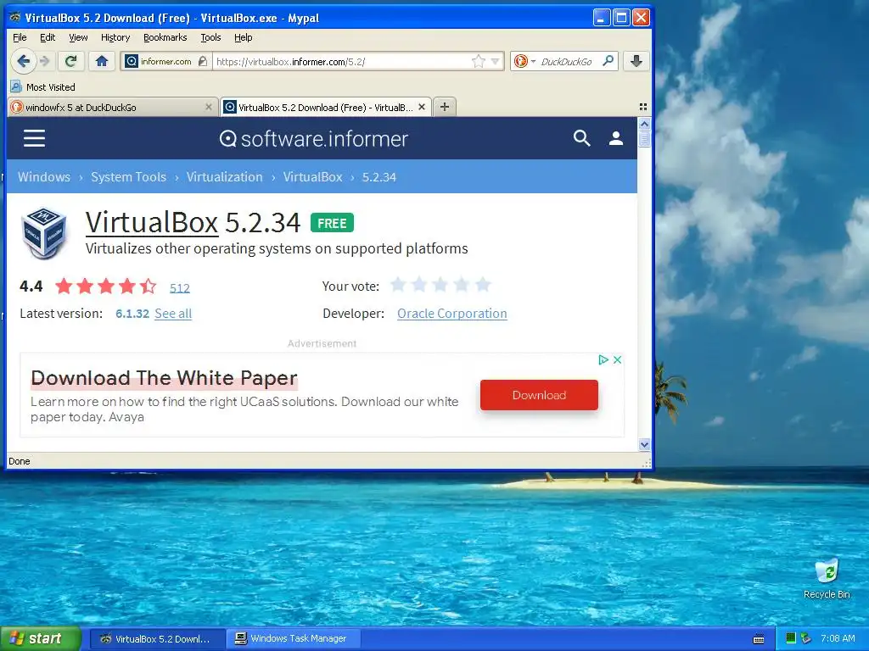869x651 pixels.
Task: Open the 6.1.32 latest version link
Action: tap(132, 314)
